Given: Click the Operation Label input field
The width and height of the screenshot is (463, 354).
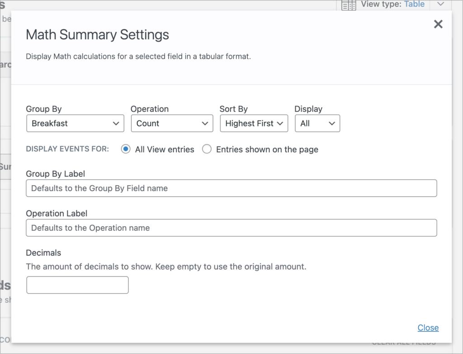Looking at the screenshot, I should pyautogui.click(x=231, y=228).
